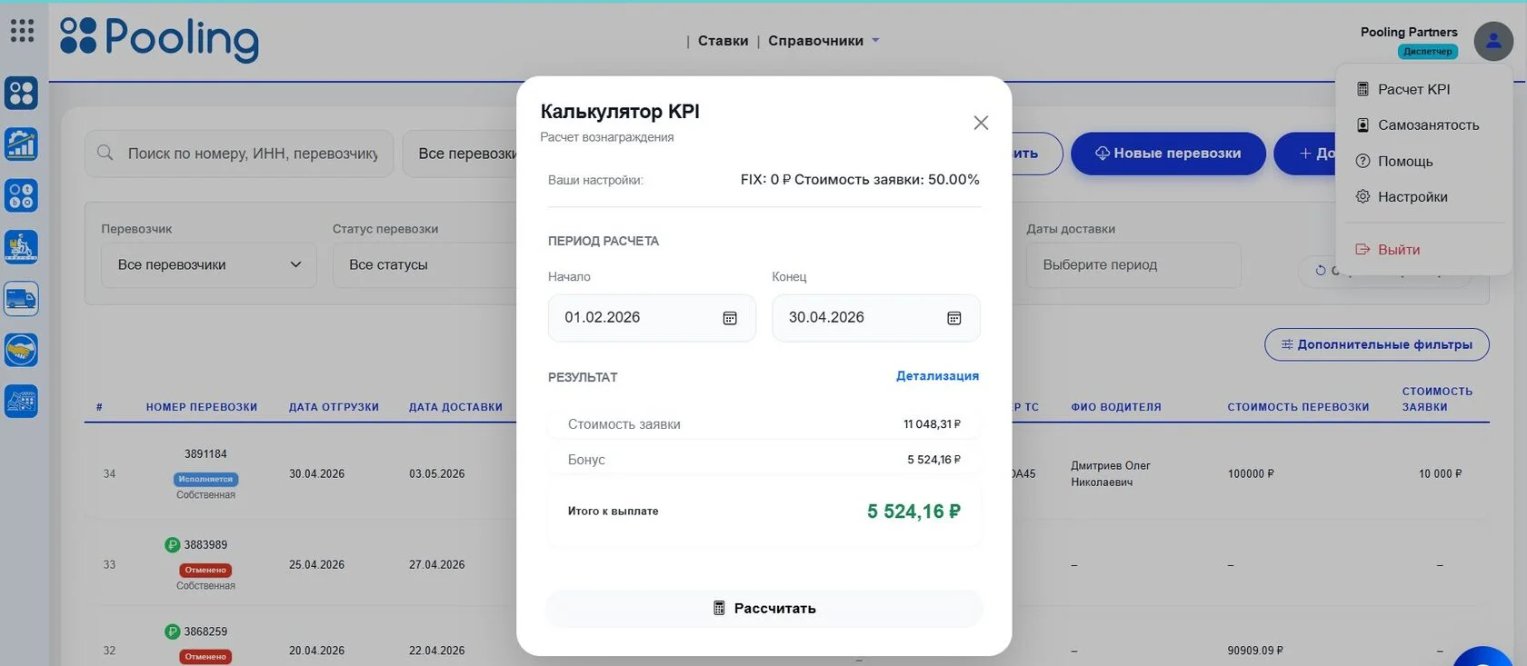Click the Диспетчер role badge
The image size is (1527, 666).
(1428, 52)
